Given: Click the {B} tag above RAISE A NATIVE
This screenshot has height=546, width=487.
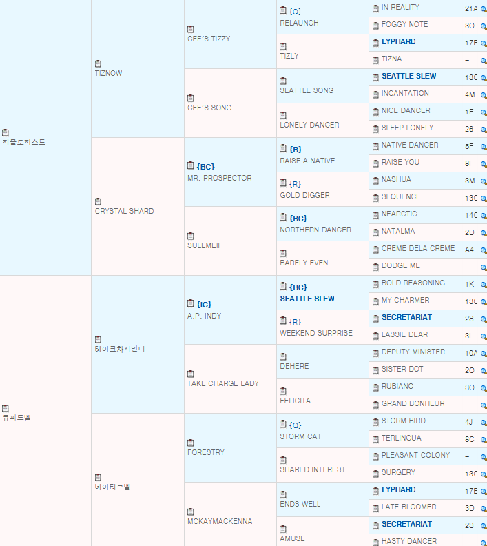Looking at the screenshot, I should (296, 150).
